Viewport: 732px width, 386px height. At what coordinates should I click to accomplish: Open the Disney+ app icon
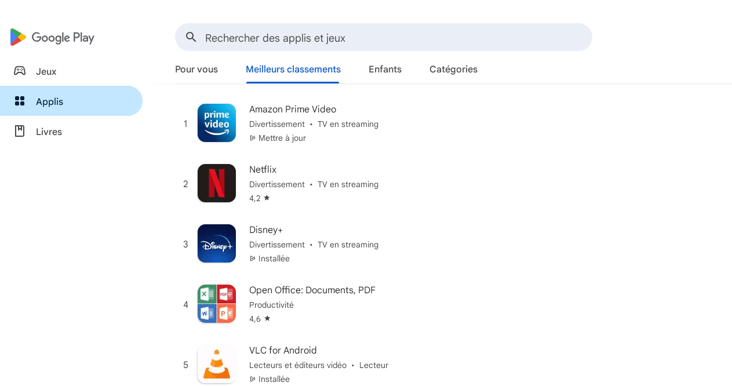point(217,243)
